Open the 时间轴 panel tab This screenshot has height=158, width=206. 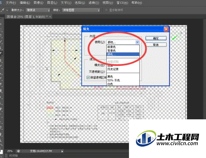14,156
